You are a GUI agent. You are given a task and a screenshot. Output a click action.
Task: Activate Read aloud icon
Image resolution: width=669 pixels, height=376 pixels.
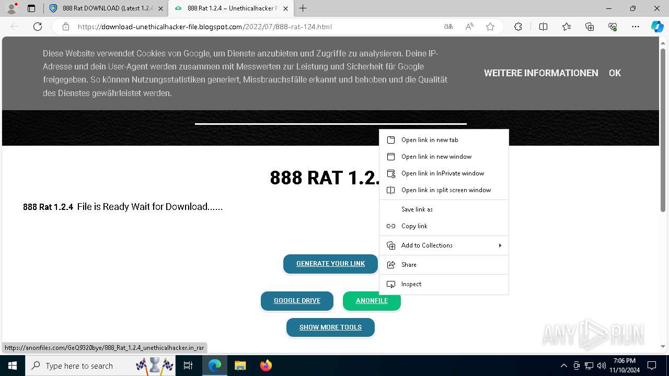(x=469, y=27)
